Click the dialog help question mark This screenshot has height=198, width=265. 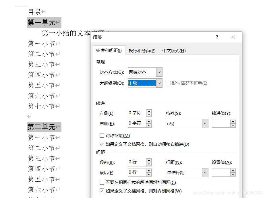coord(217,37)
